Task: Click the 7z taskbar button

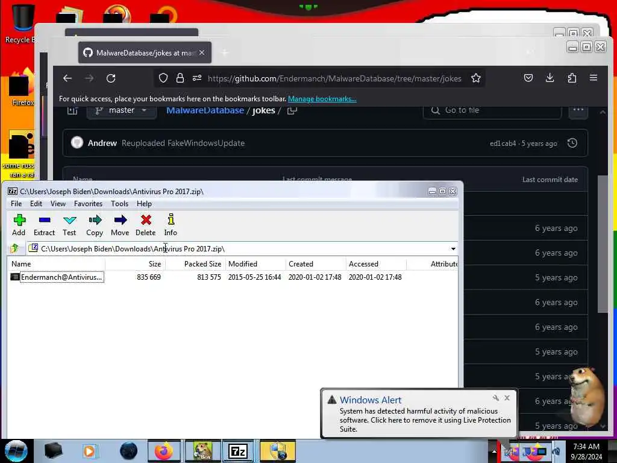Action: click(x=237, y=451)
